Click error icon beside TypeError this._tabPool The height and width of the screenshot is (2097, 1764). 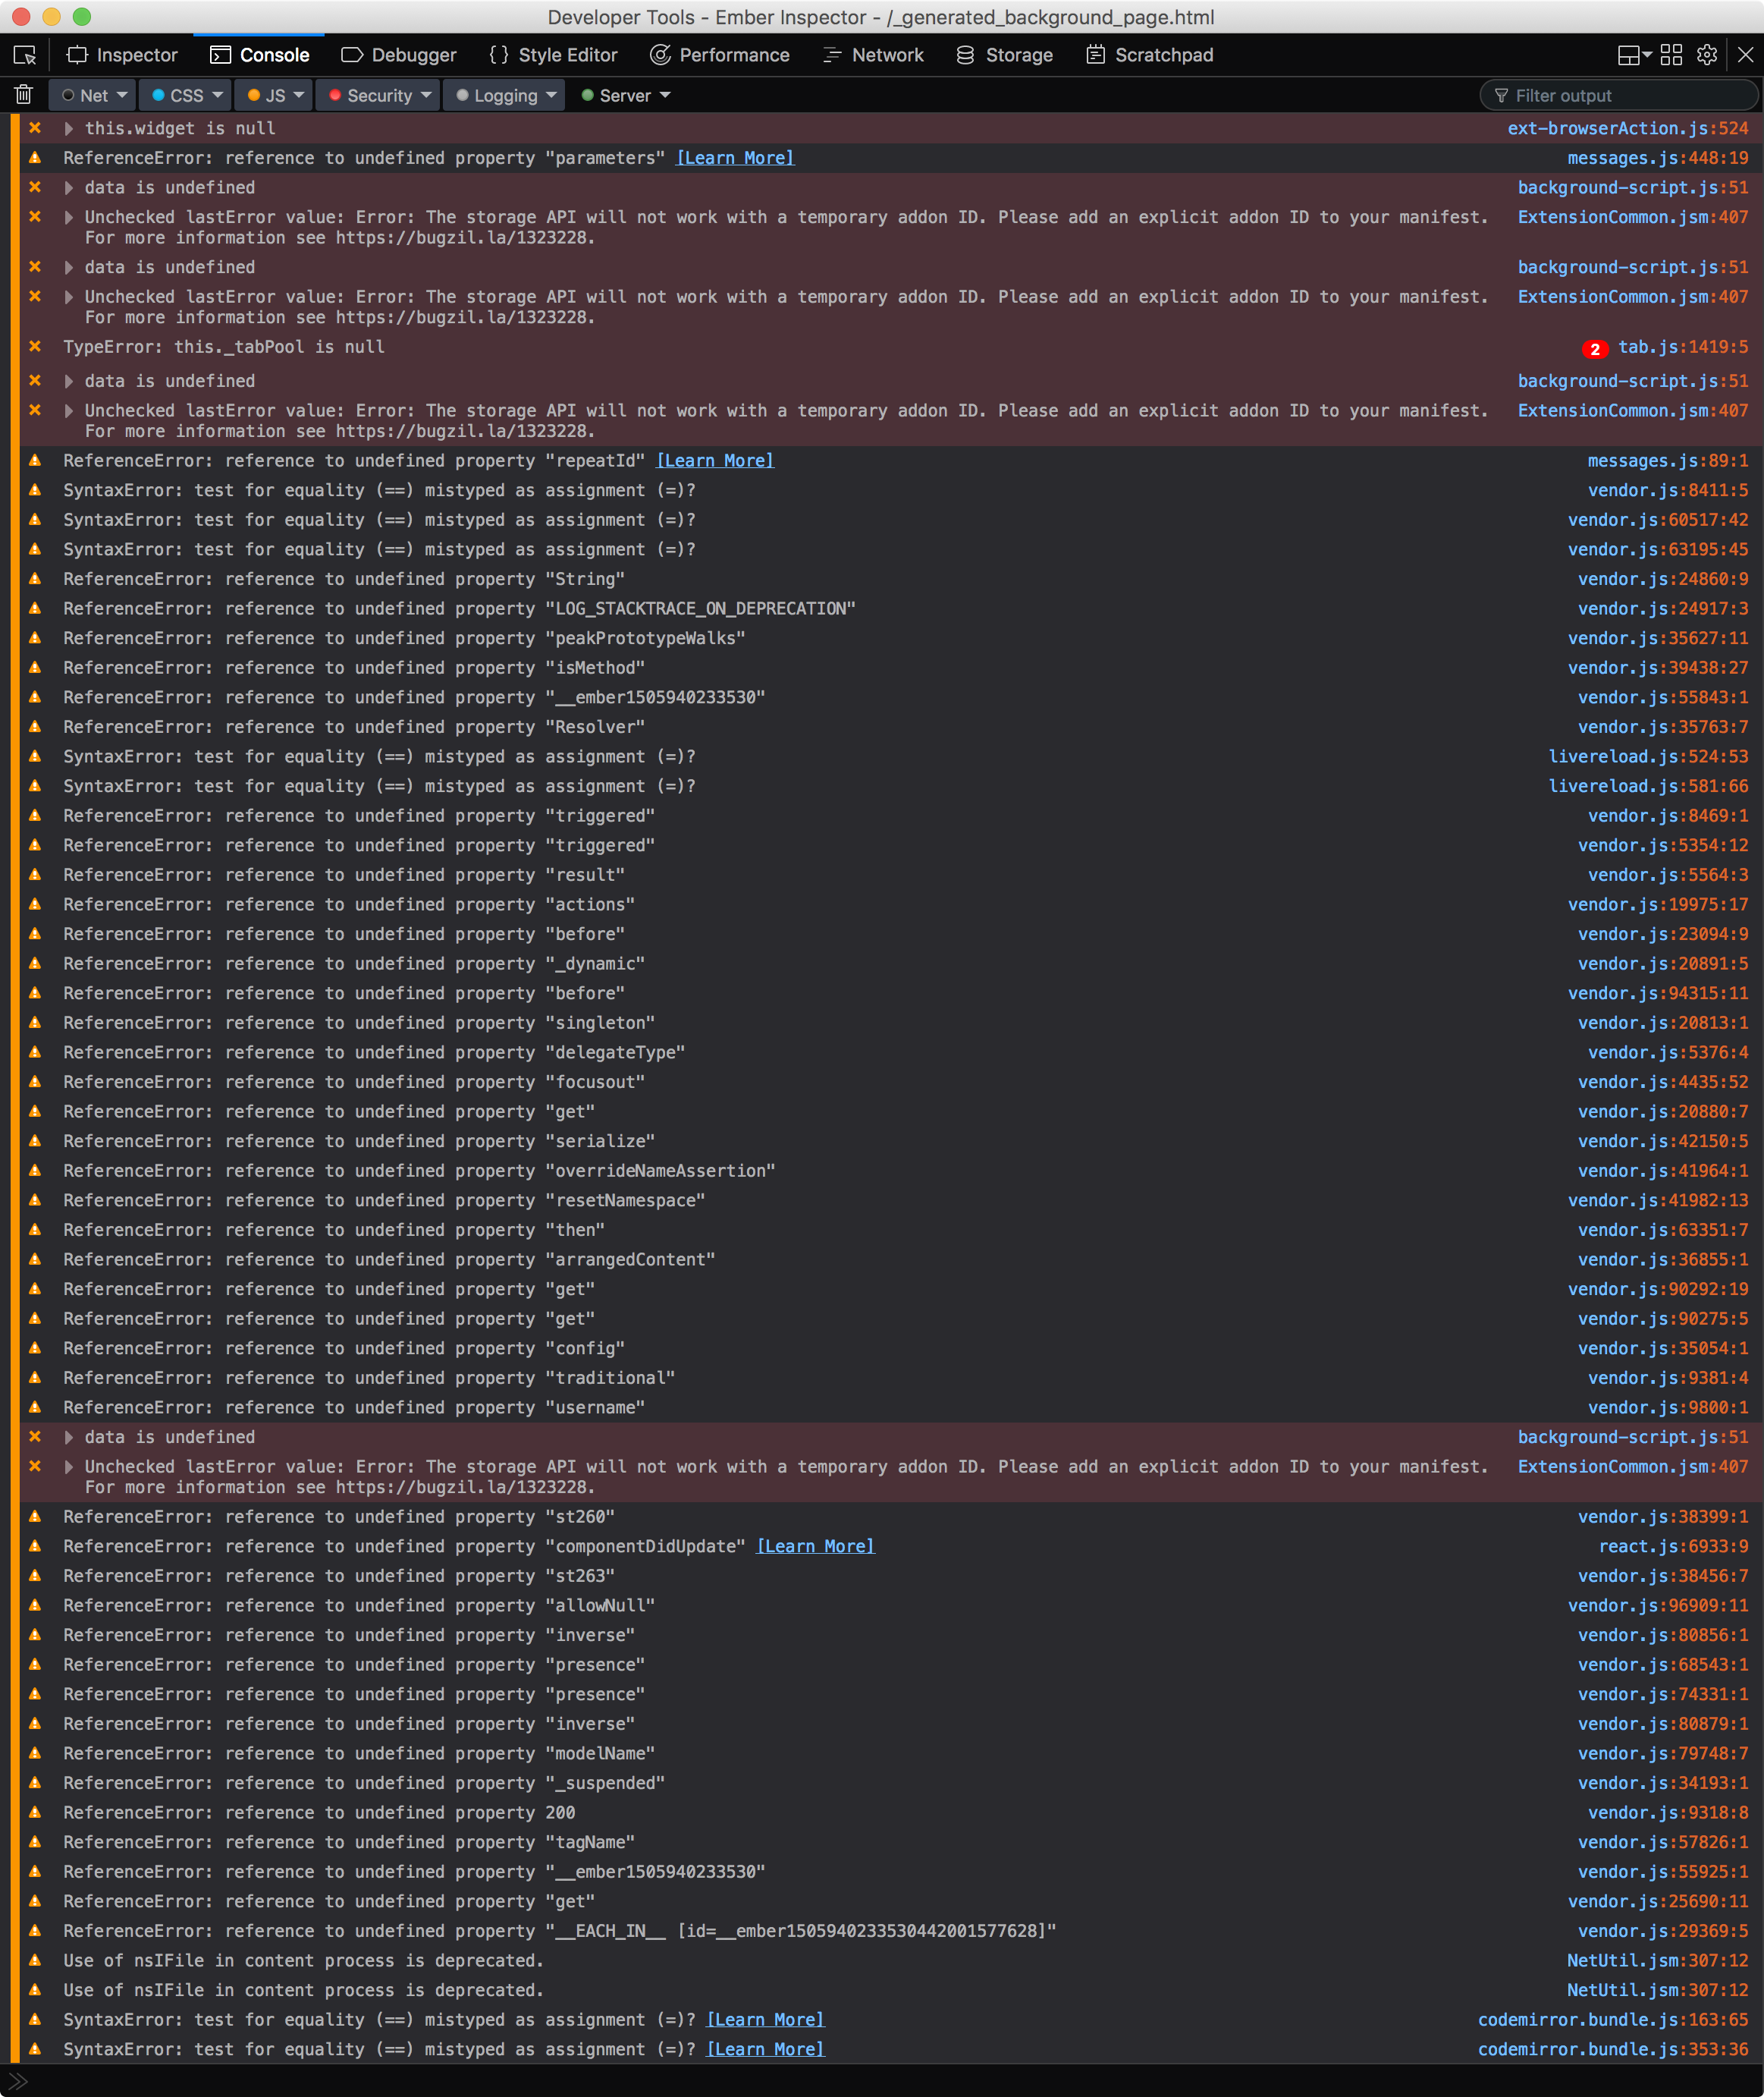tap(35, 346)
